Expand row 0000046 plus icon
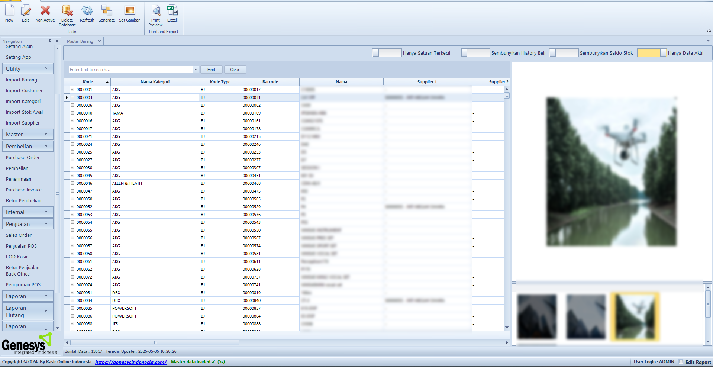This screenshot has width=713, height=367. coord(72,183)
